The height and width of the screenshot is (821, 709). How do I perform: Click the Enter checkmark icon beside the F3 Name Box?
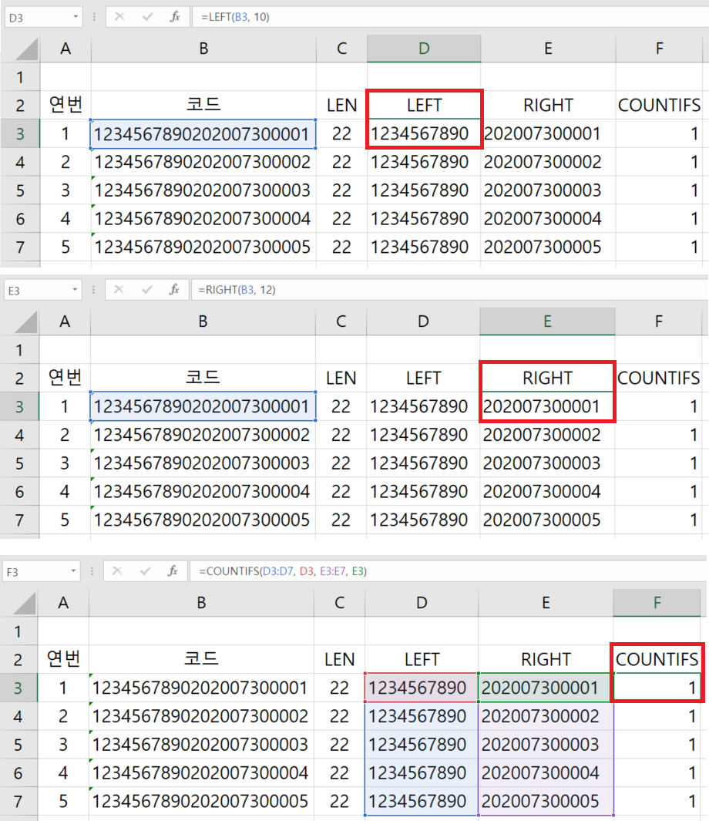146,571
